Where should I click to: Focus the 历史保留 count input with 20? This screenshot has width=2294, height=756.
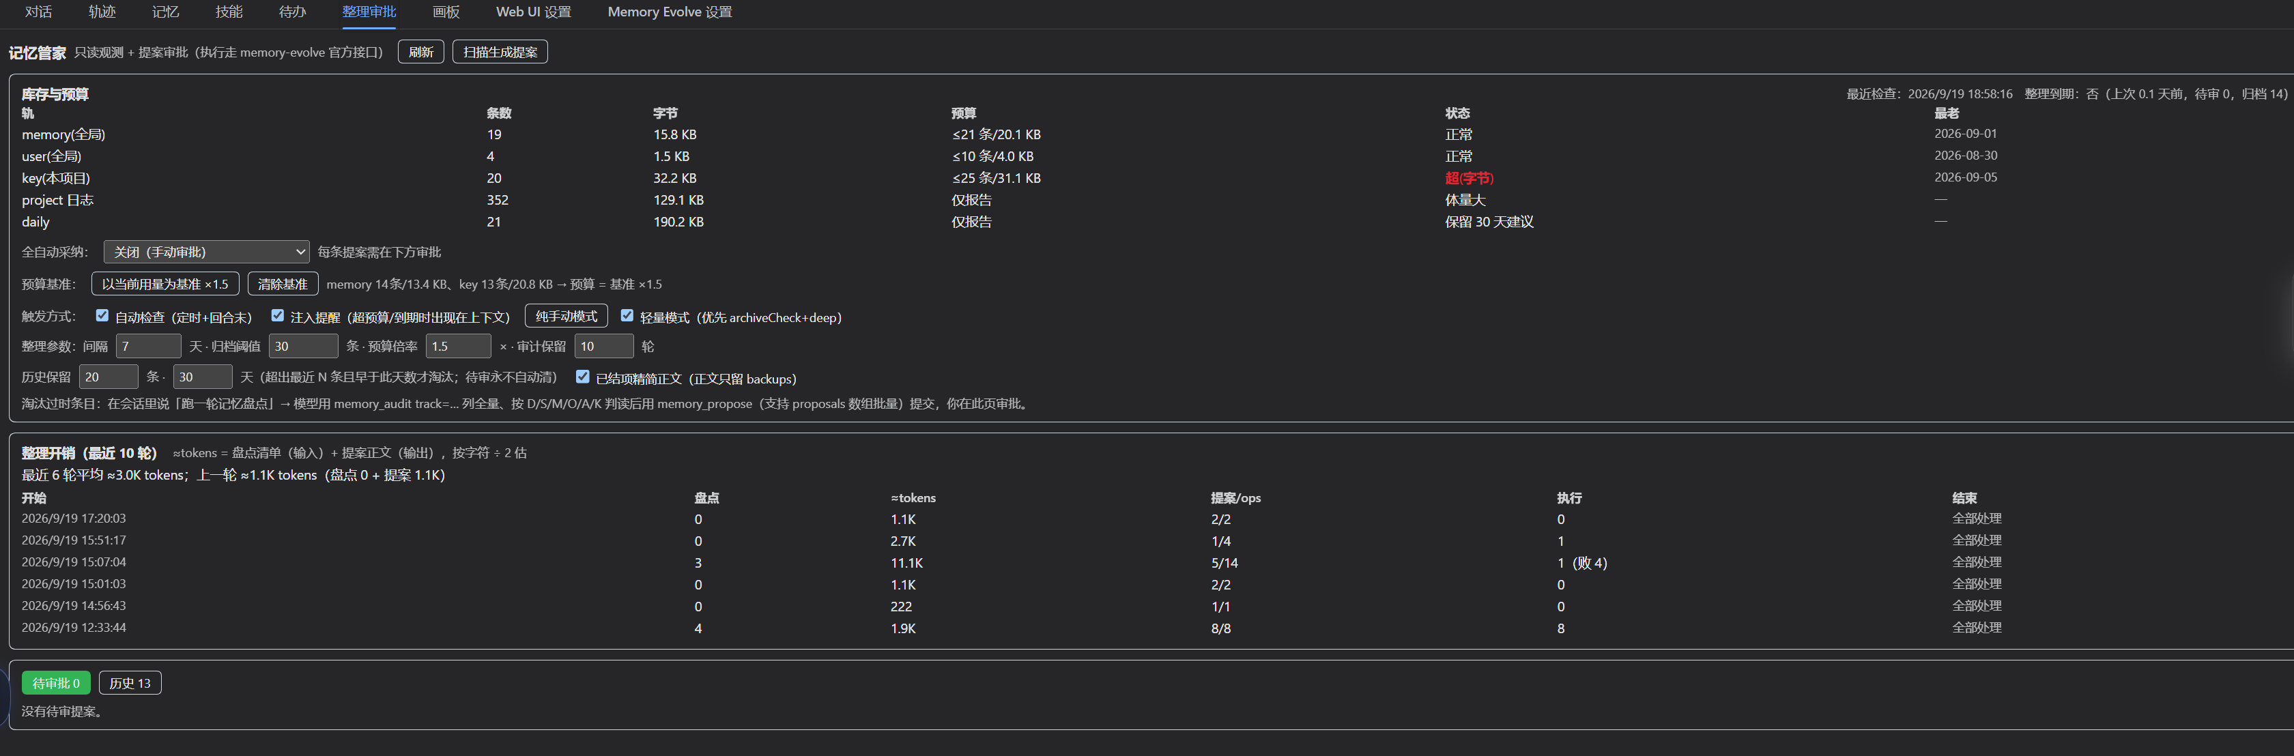109,377
